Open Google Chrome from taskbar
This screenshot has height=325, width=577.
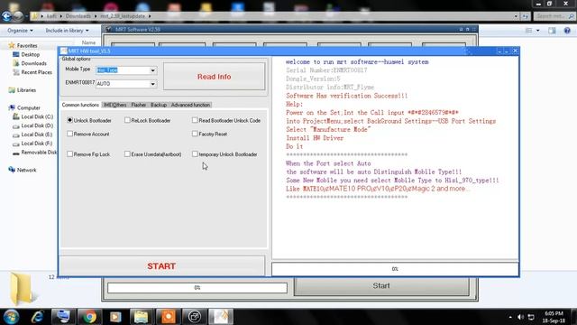[x=89, y=317]
